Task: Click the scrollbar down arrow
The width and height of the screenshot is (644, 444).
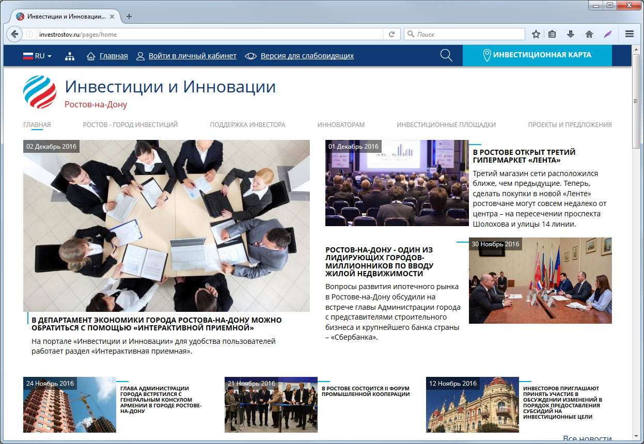Action: pyautogui.click(x=636, y=436)
